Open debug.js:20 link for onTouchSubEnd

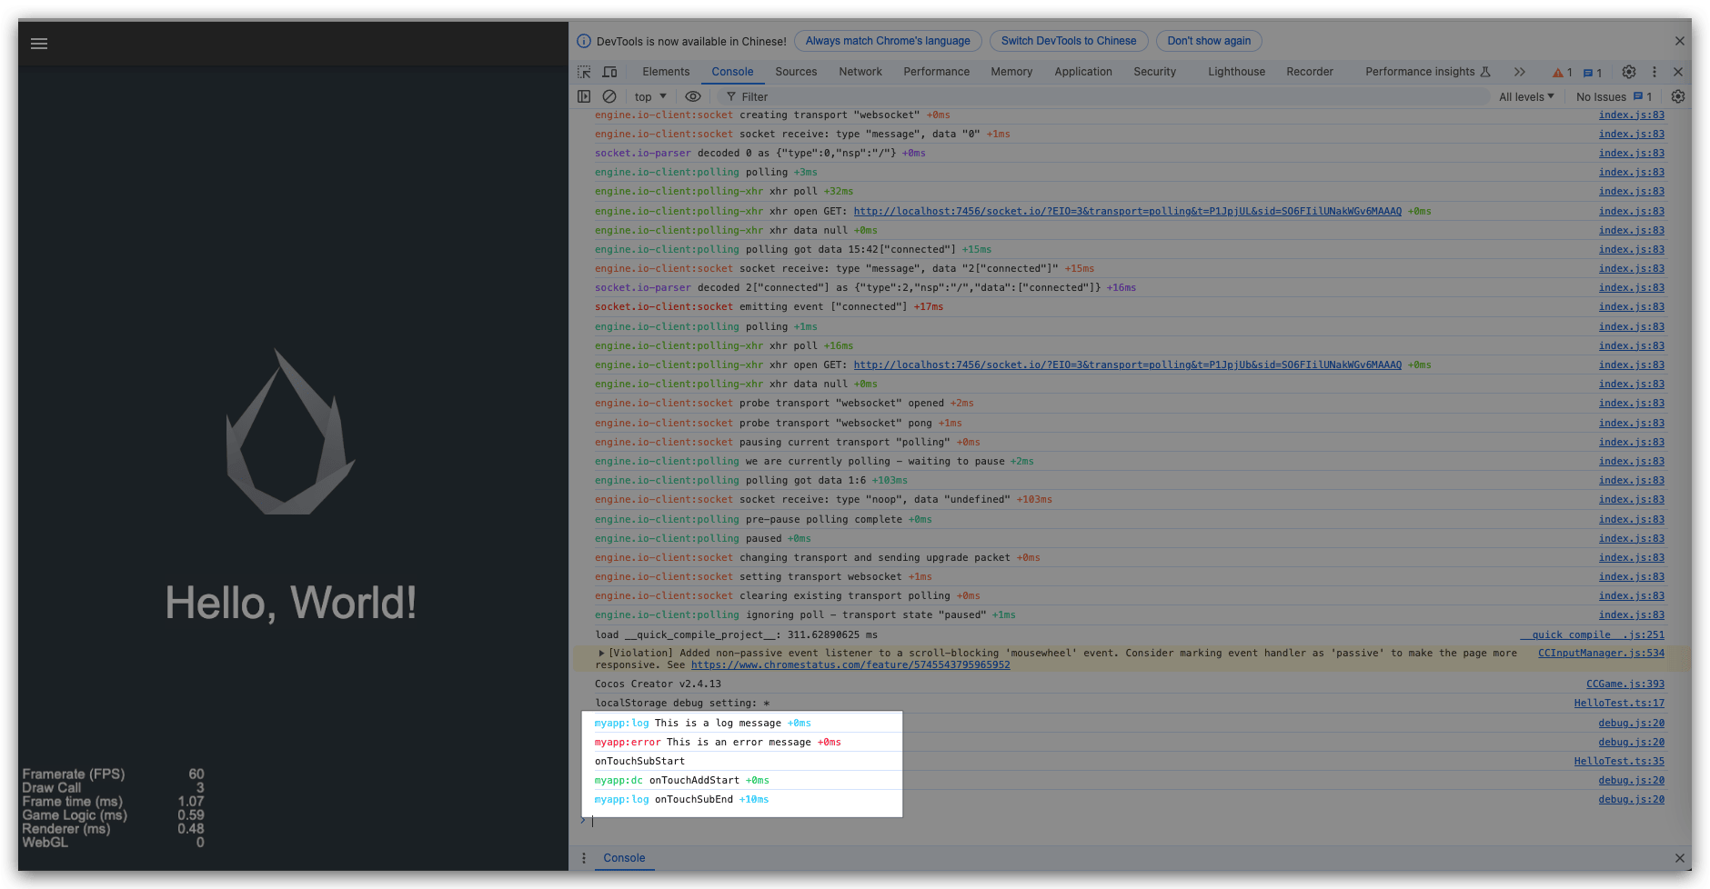(x=1632, y=800)
